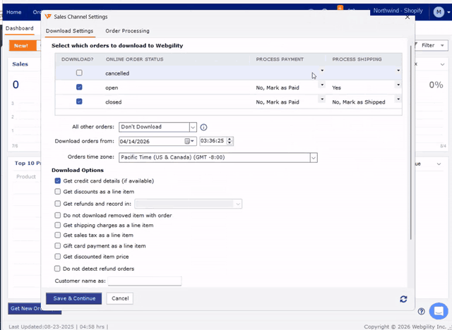Collapse the chevron at the Sales panel's right

[x=442, y=64]
